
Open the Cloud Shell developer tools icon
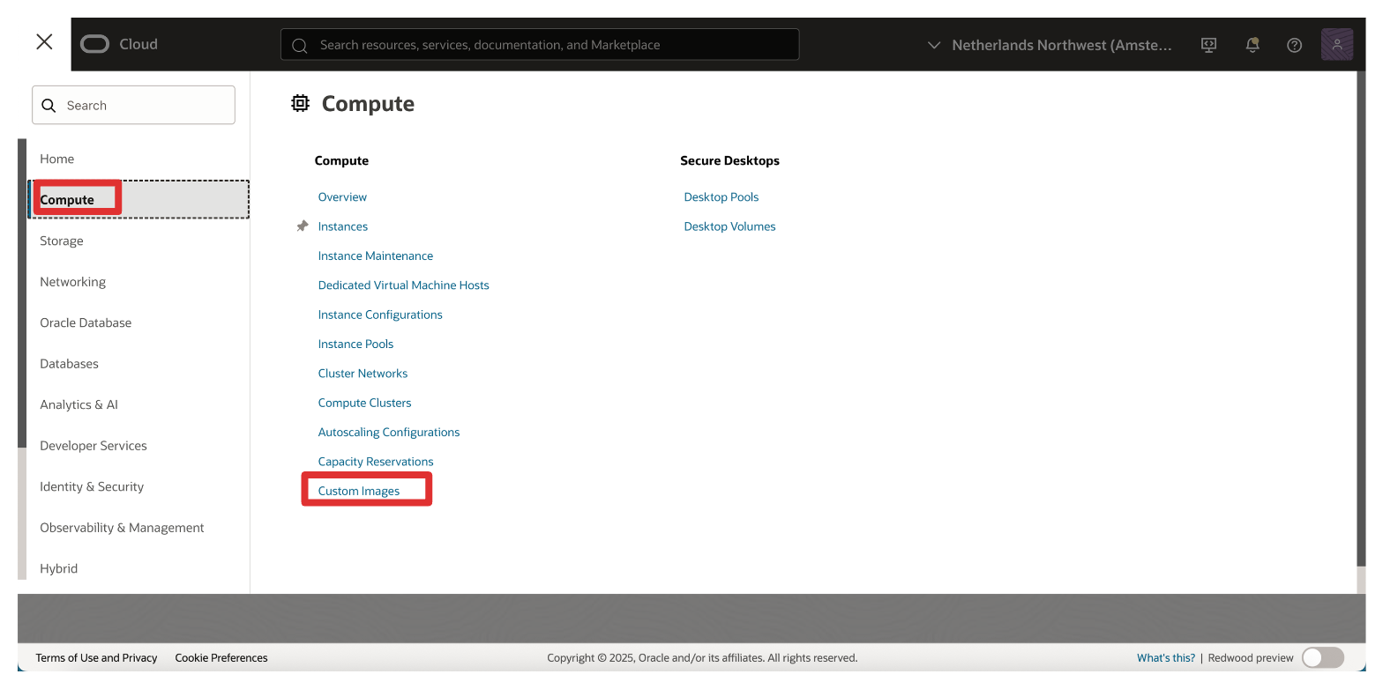[x=1209, y=45]
